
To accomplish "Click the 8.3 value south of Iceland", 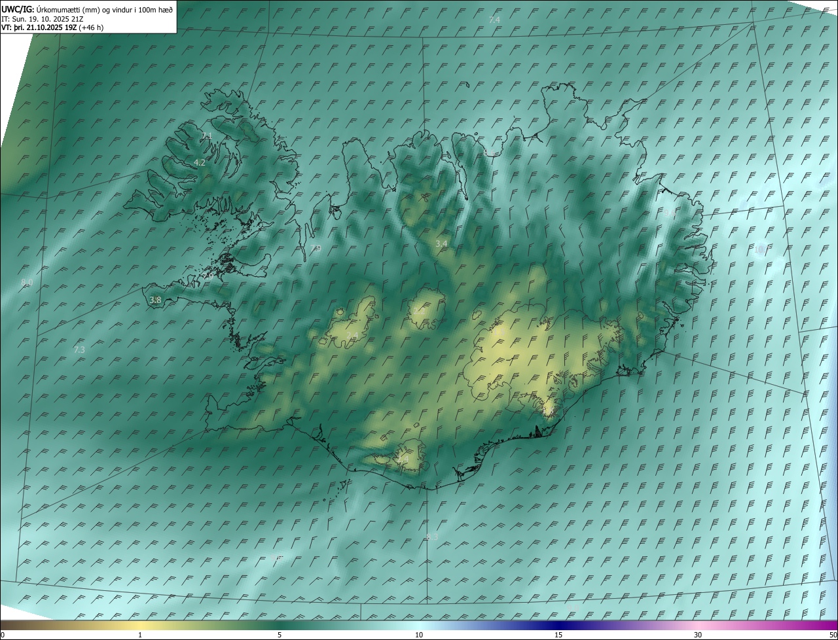I will (x=431, y=537).
